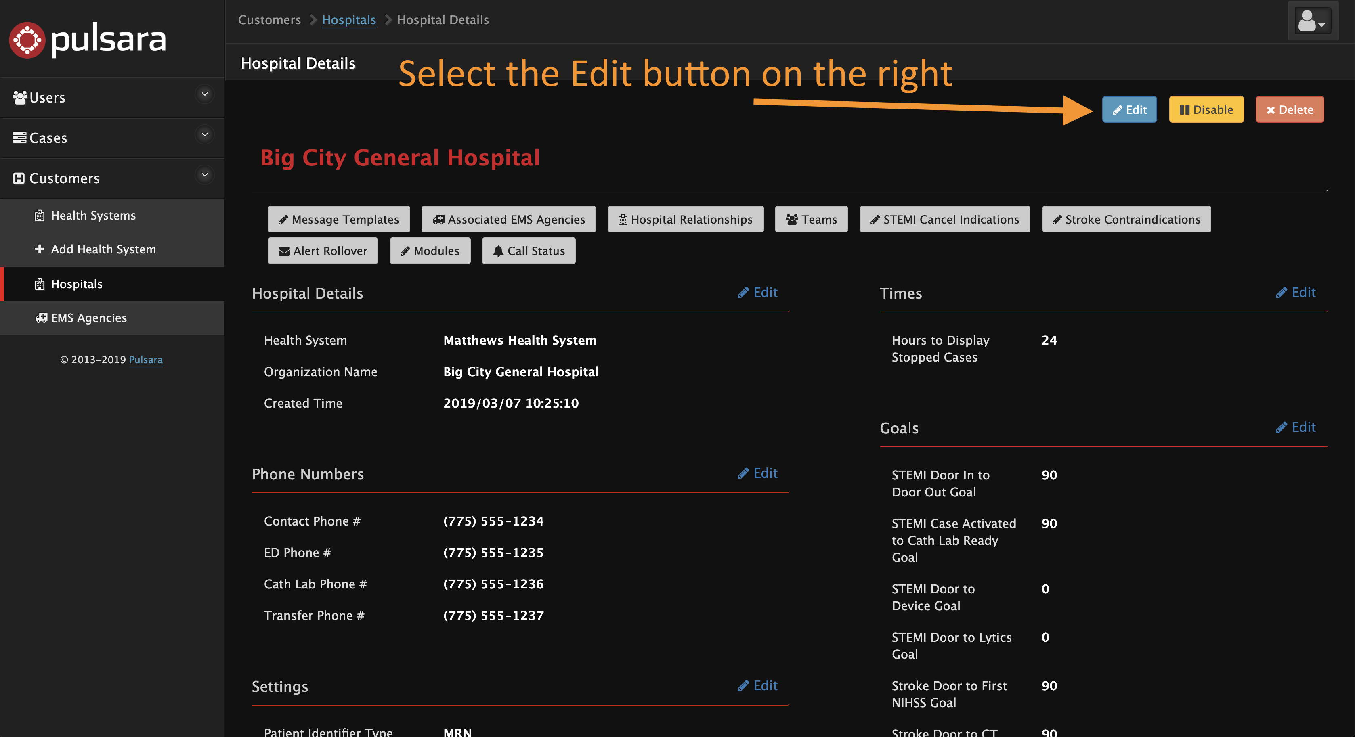Select Add Health System in sidebar

coord(112,249)
